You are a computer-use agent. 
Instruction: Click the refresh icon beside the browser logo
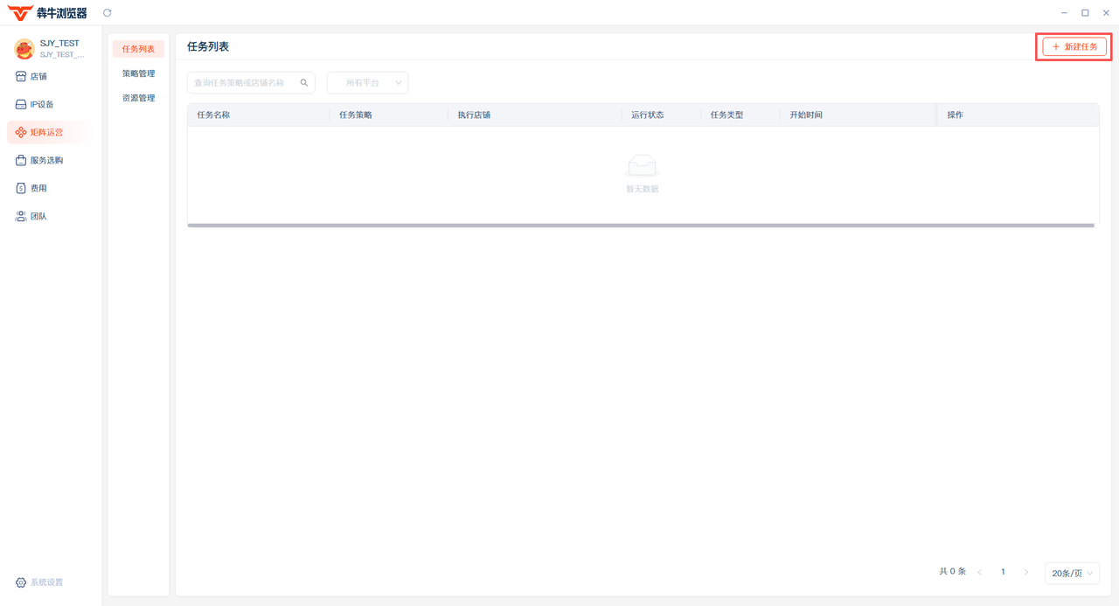108,13
